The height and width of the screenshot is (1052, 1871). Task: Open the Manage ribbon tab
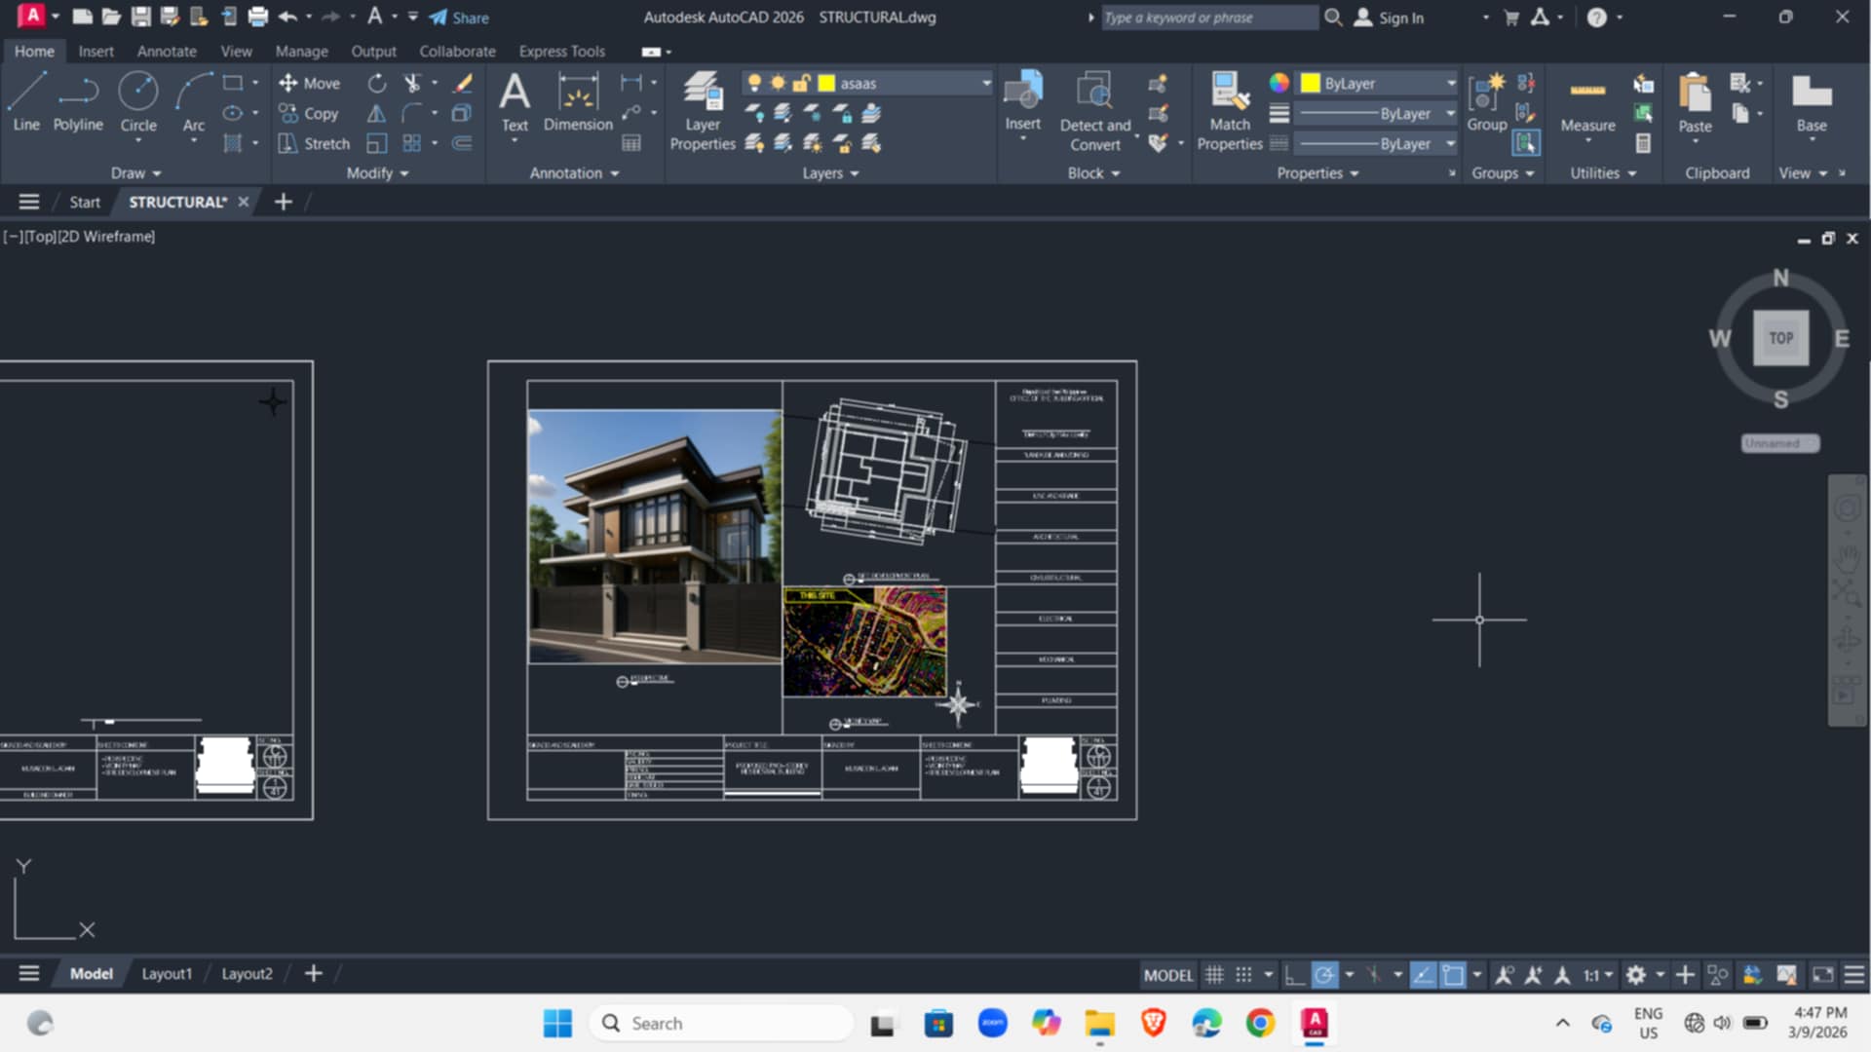[301, 52]
